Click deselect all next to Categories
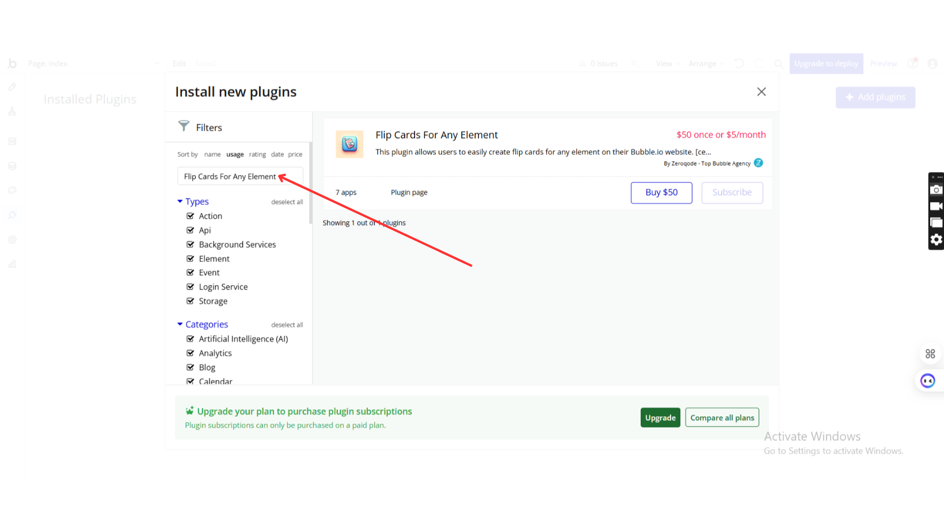The height and width of the screenshot is (532, 944). [287, 325]
